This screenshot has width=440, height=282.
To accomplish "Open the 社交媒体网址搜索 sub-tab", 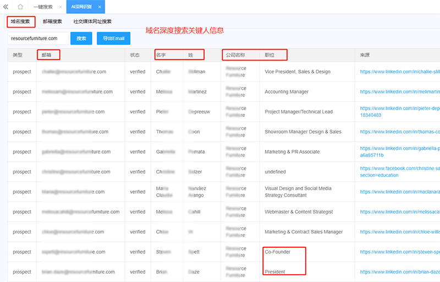I will [92, 21].
